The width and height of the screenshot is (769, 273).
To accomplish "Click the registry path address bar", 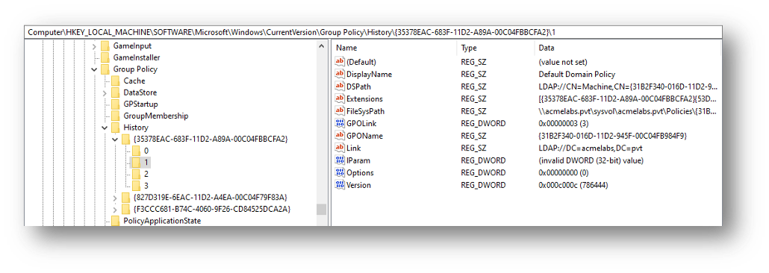I will (x=373, y=32).
